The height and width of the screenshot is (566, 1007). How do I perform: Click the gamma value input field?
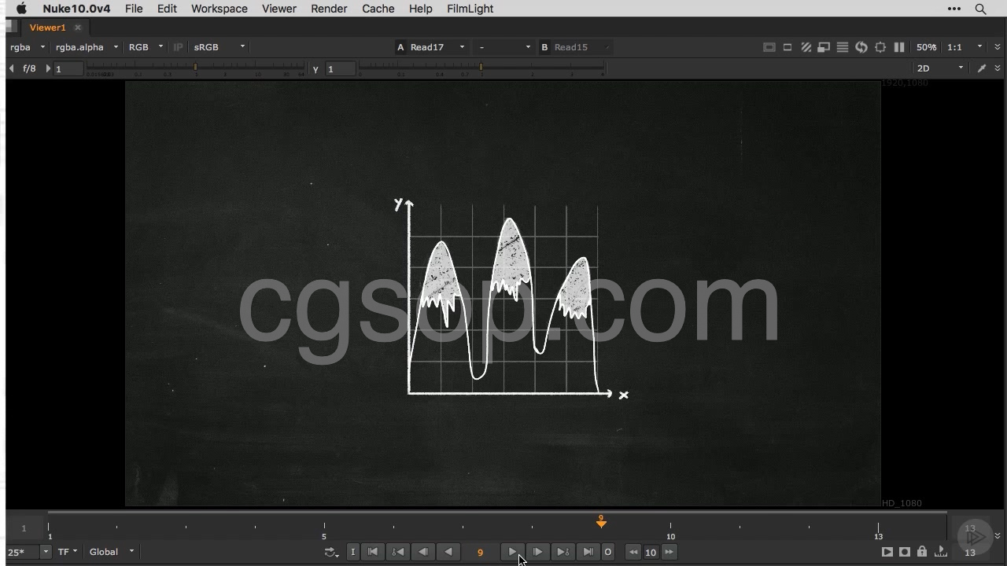341,68
